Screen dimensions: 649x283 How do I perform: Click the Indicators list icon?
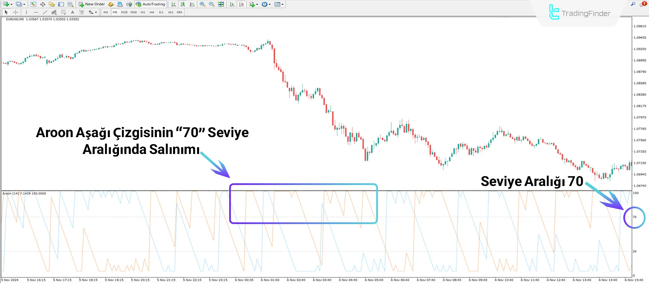click(252, 4)
